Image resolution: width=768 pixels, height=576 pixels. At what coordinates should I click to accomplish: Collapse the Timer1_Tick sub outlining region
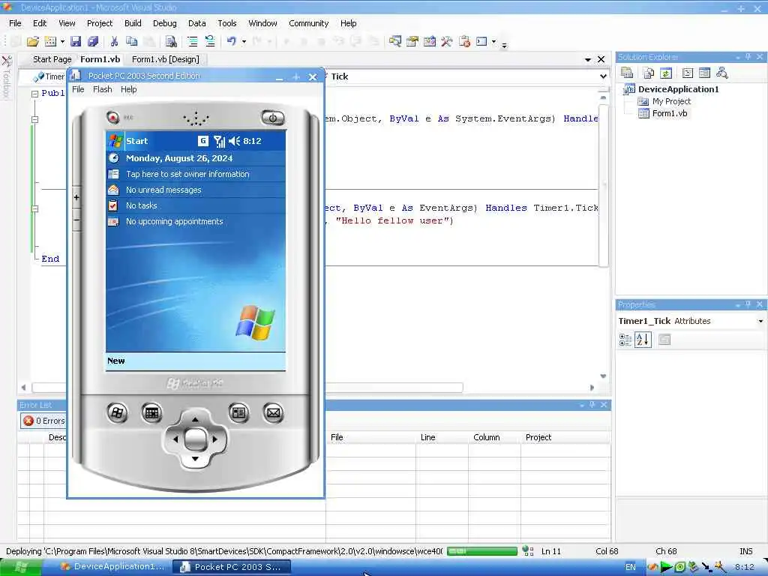coord(34,208)
